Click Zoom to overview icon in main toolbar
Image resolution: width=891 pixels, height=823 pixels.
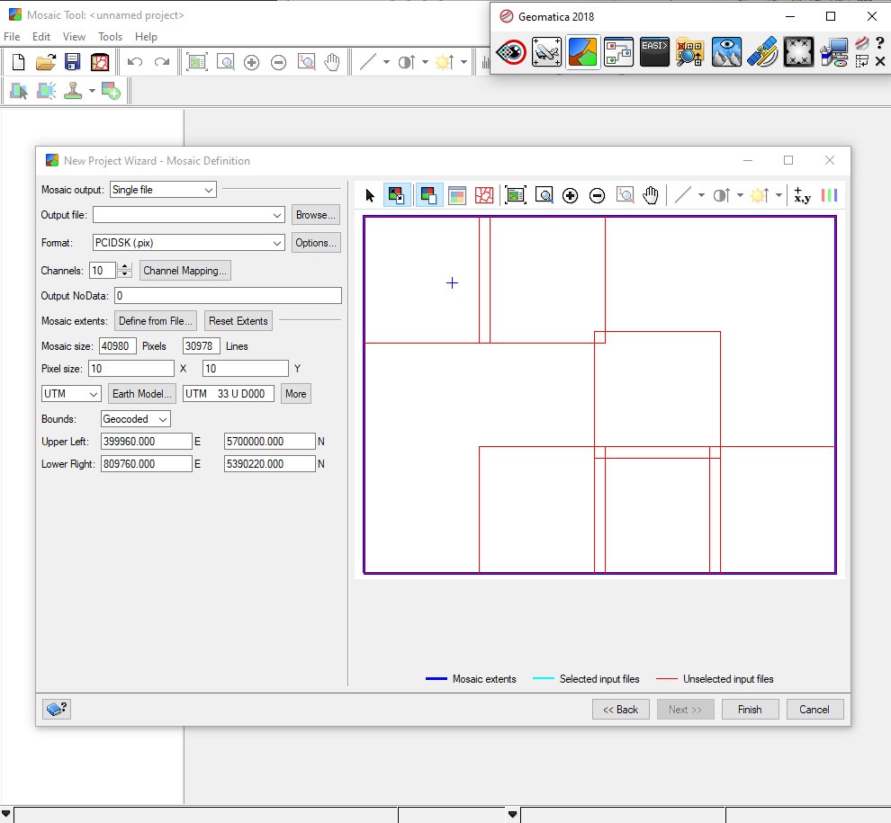[197, 62]
